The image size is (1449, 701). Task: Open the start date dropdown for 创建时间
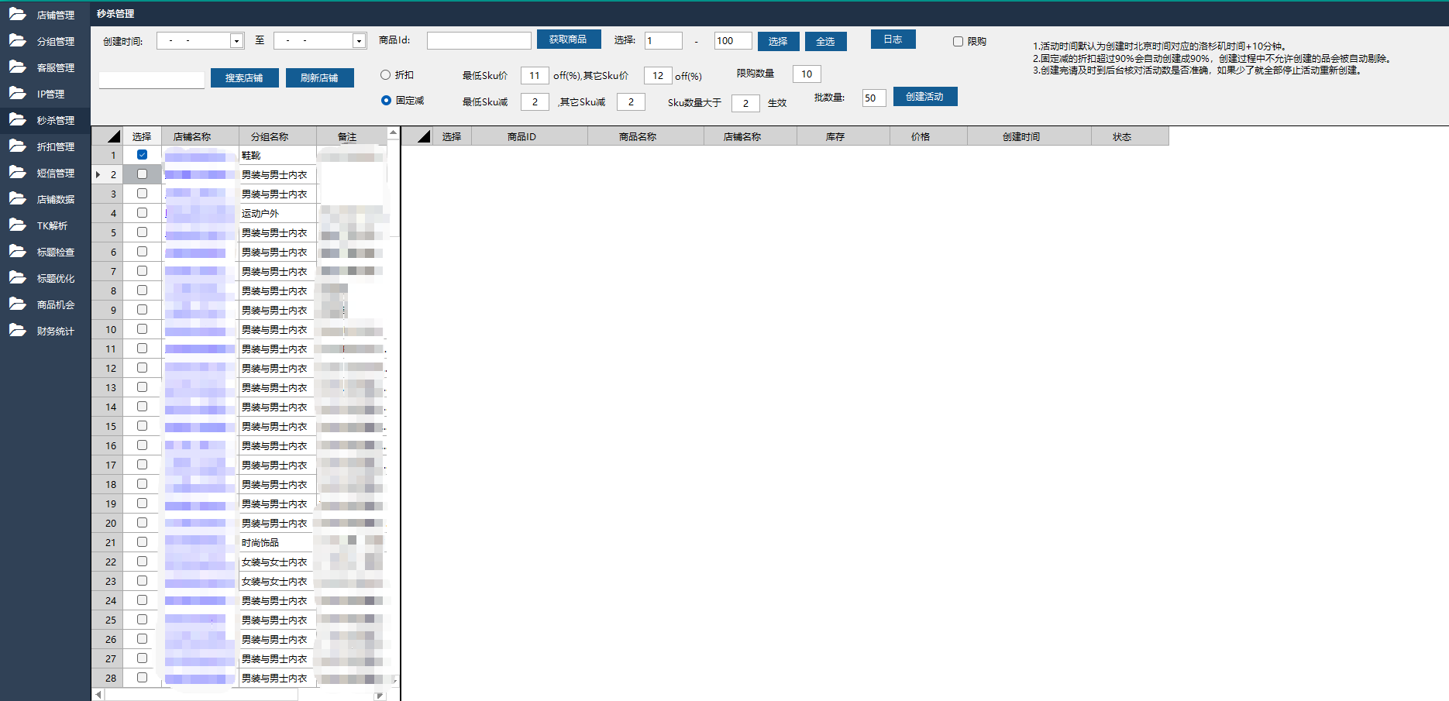click(236, 41)
